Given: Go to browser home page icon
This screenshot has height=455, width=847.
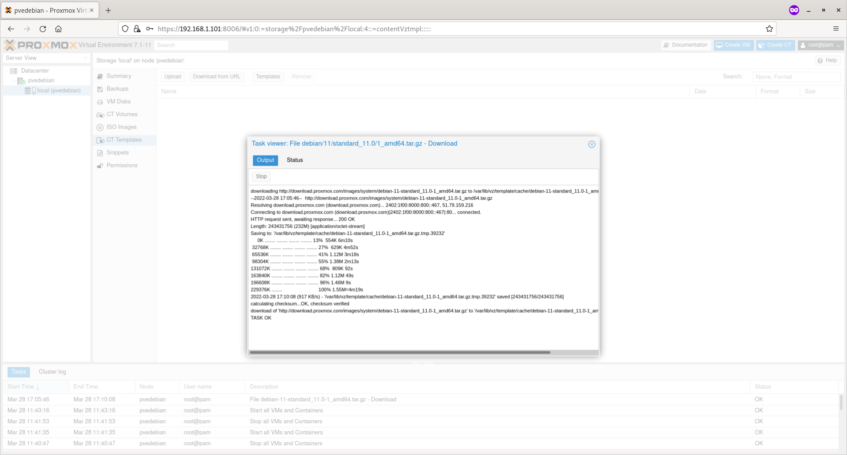Looking at the screenshot, I should point(58,29).
